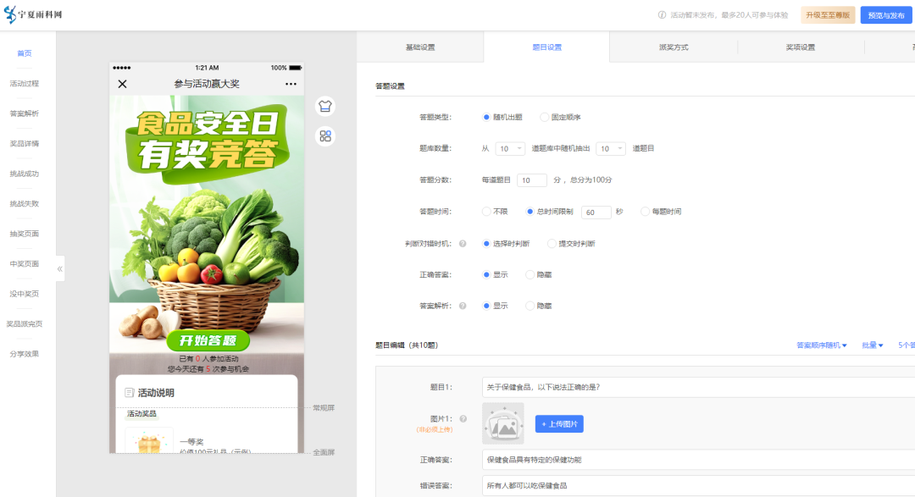Switch to the 派奖方式 tab
The width and height of the screenshot is (915, 497).
click(674, 47)
